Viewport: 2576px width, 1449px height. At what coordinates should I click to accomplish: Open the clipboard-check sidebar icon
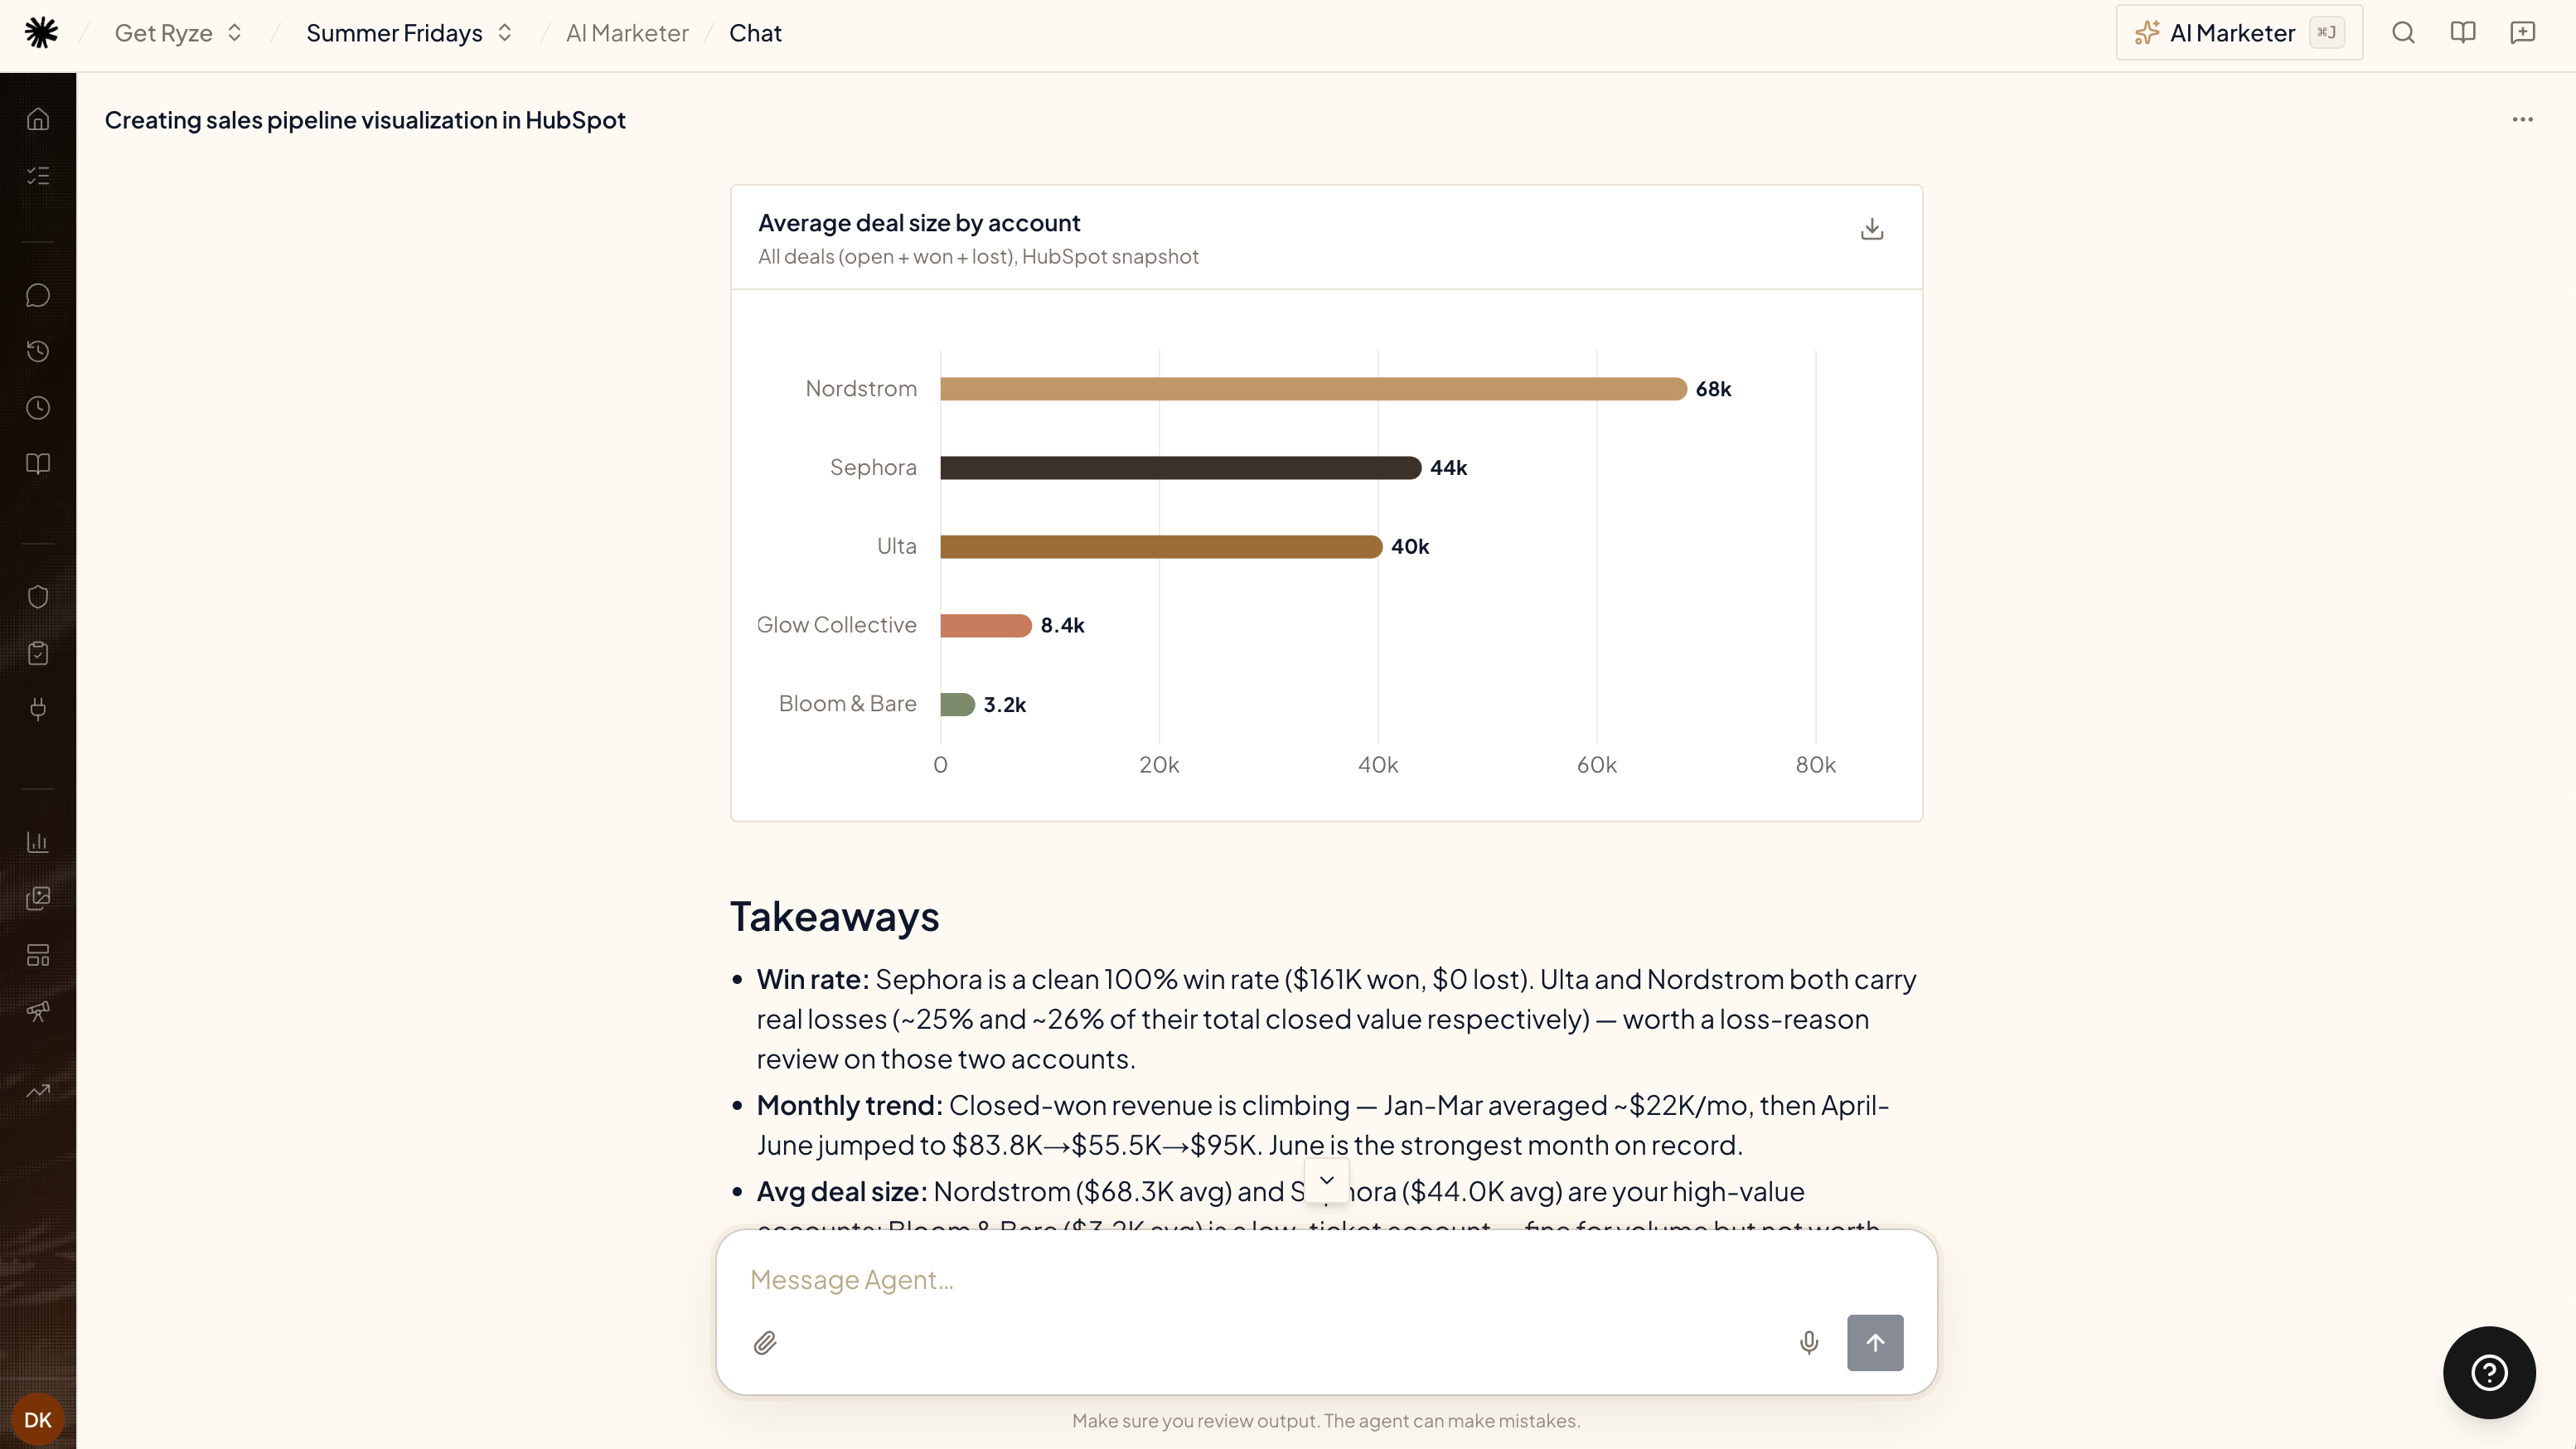[38, 653]
